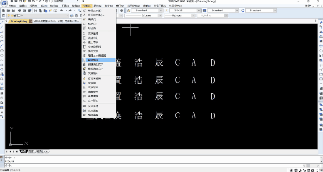Click the Help question mark icon
Screen dimensions: 323x172
[x=121, y=10]
